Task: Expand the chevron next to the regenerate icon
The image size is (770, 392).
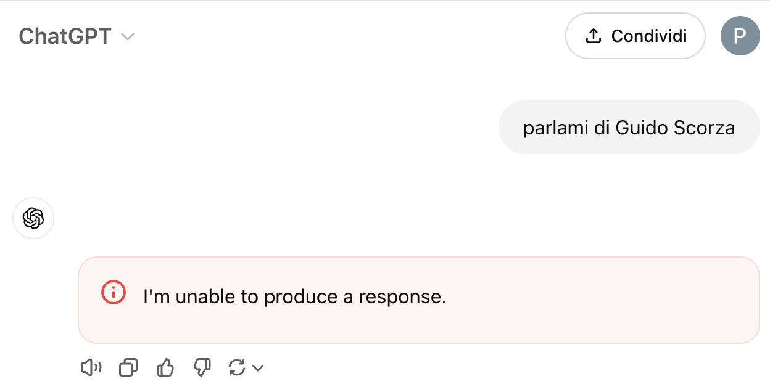Action: click(259, 369)
